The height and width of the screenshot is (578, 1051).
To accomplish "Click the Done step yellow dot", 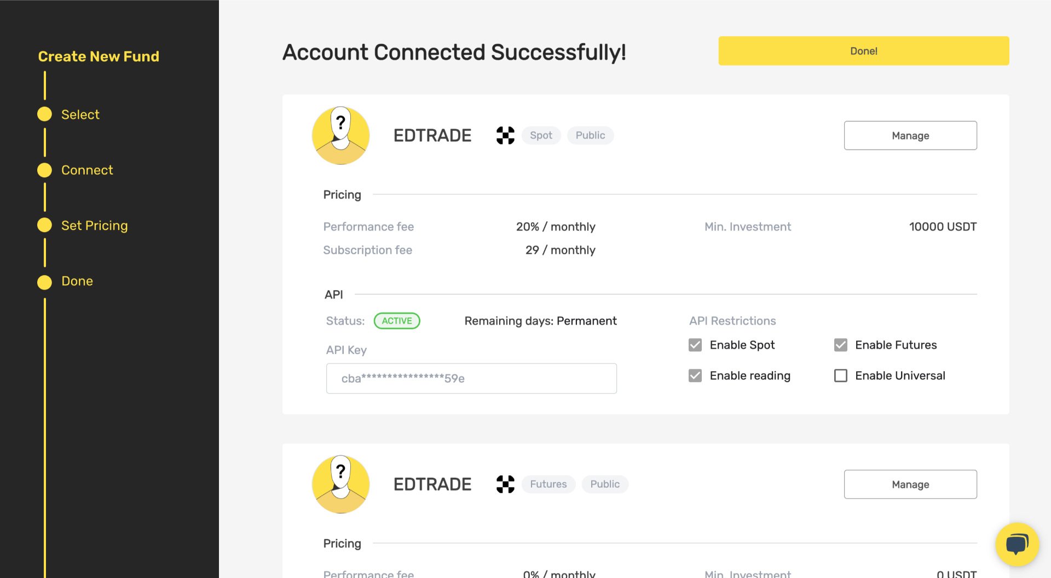I will [x=44, y=282].
